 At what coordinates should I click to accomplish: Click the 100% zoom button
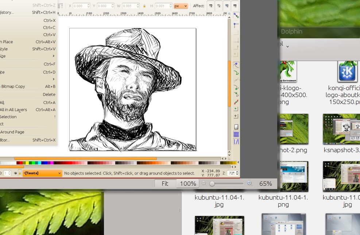coord(188,184)
